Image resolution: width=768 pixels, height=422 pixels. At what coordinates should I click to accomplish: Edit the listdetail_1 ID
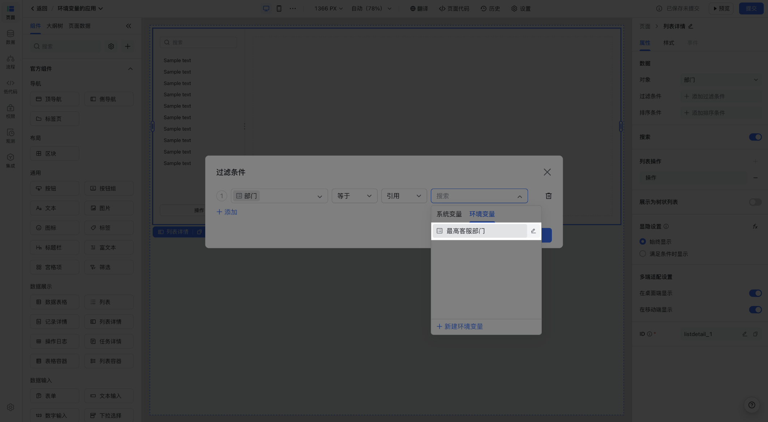tap(745, 334)
